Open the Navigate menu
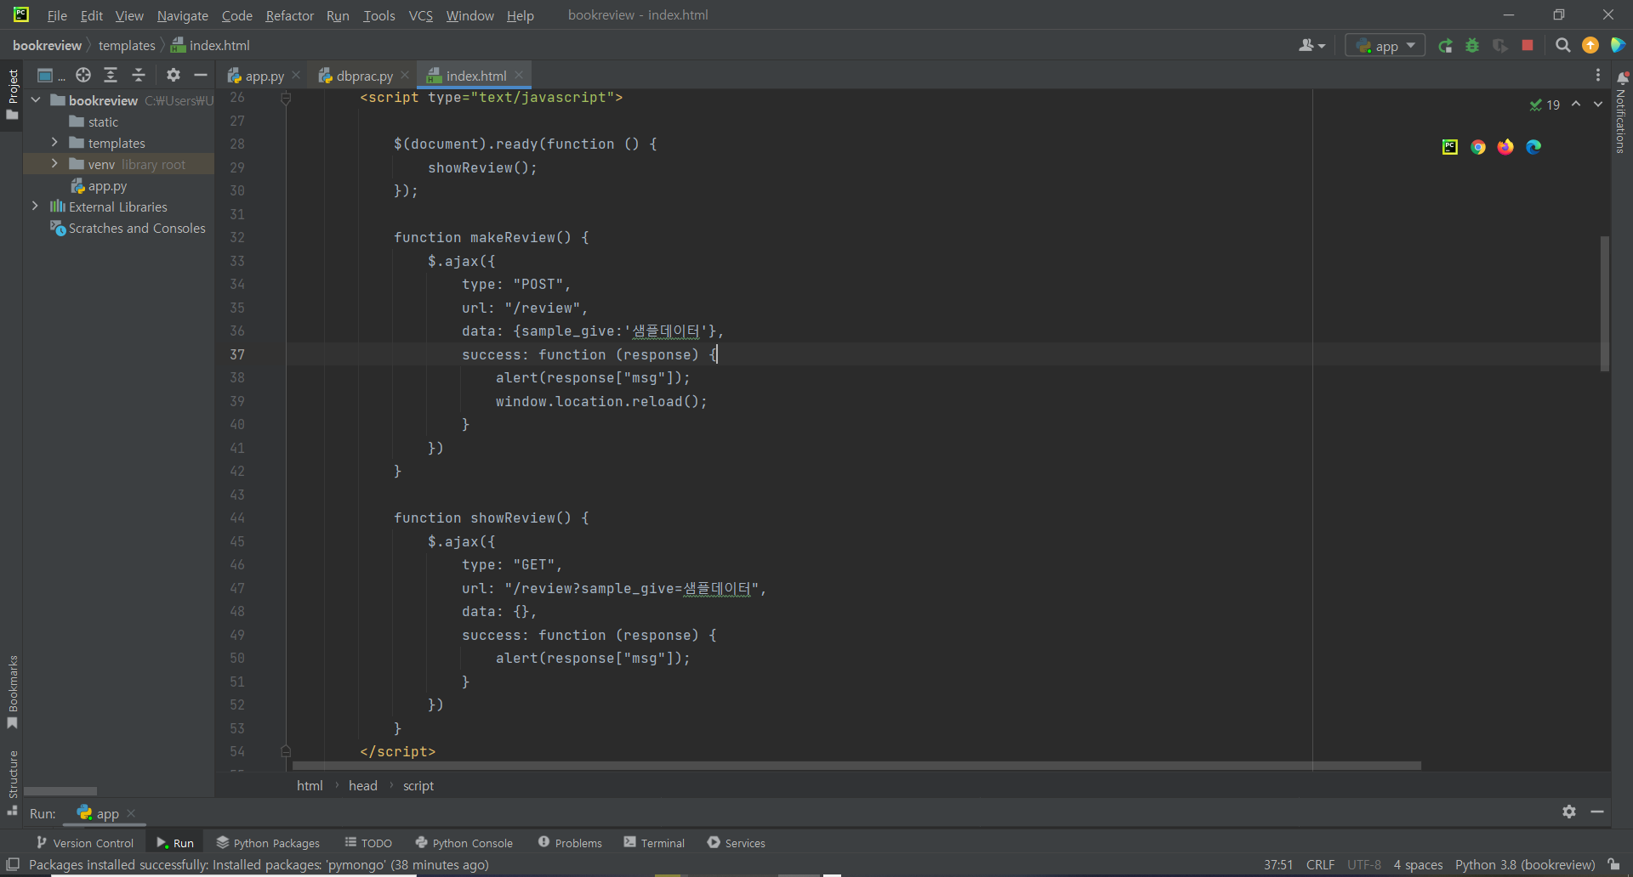1633x877 pixels. (183, 15)
